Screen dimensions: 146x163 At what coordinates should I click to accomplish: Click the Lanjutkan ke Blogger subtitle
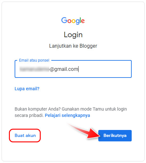pos(73,46)
